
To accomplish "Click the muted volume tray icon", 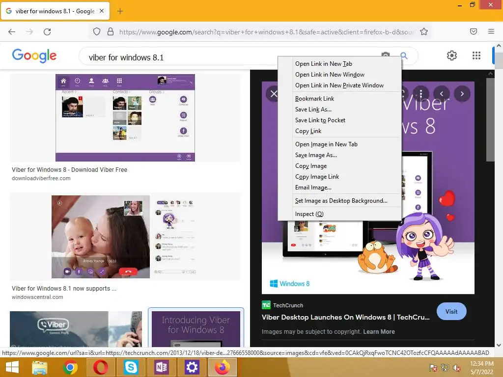I will (456, 368).
